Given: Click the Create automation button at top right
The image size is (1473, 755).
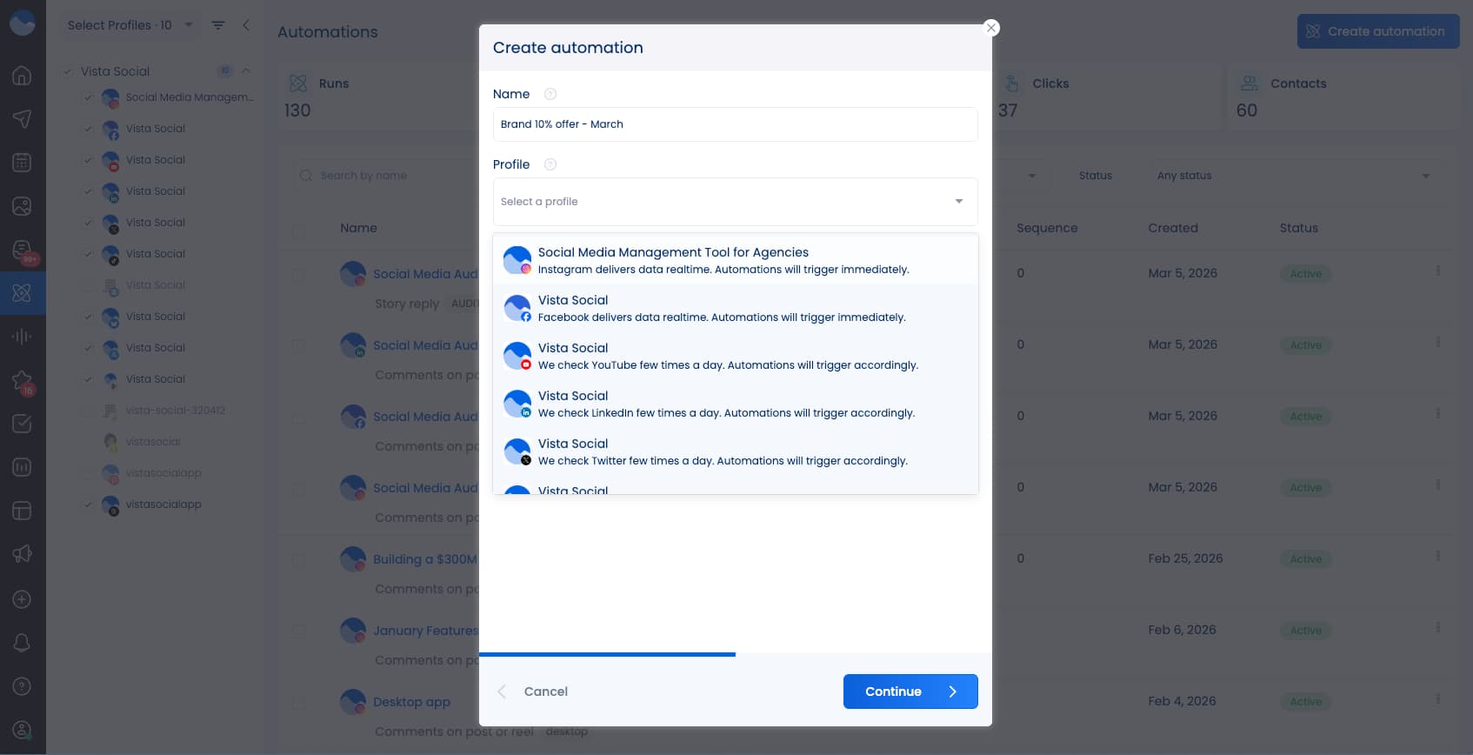Looking at the screenshot, I should coord(1378,31).
